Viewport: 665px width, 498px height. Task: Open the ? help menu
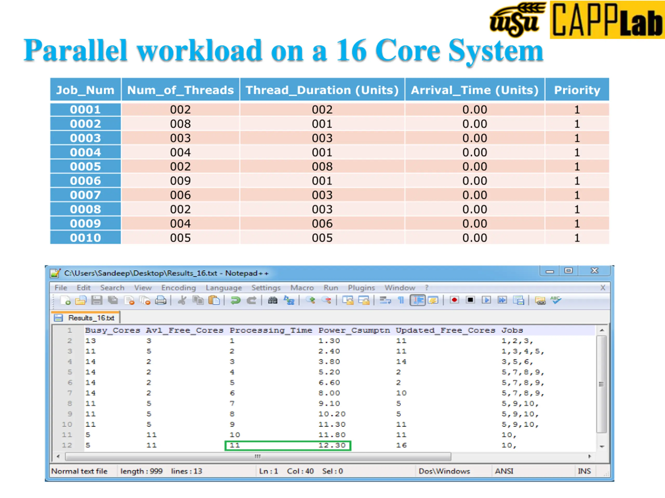click(x=427, y=288)
